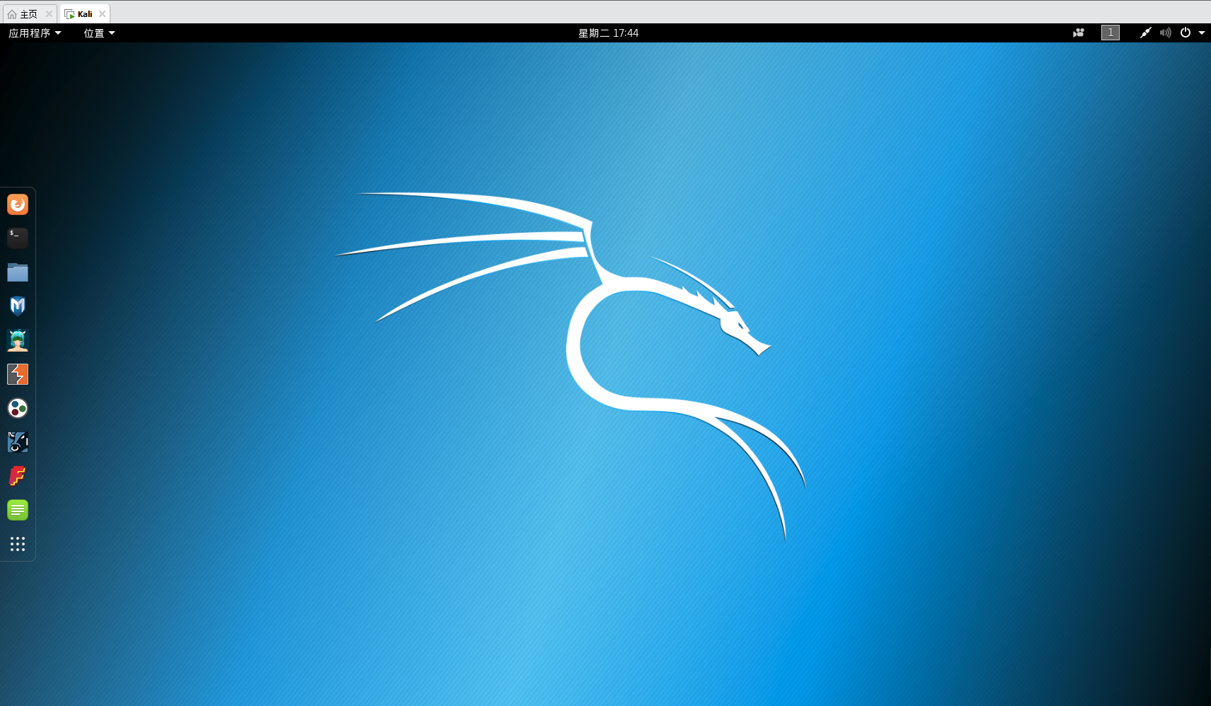The image size is (1211, 706).
Task: Open the Terminal from the dock
Action: pos(18,238)
